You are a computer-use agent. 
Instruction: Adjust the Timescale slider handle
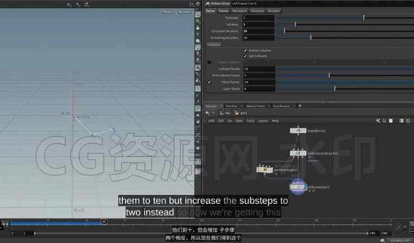click(x=363, y=18)
